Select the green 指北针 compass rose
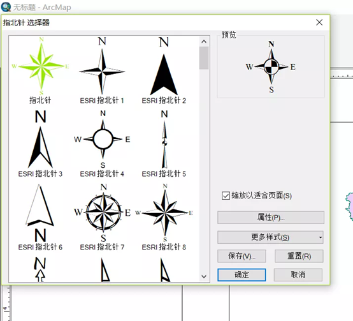This screenshot has width=353, height=321. pos(41,66)
